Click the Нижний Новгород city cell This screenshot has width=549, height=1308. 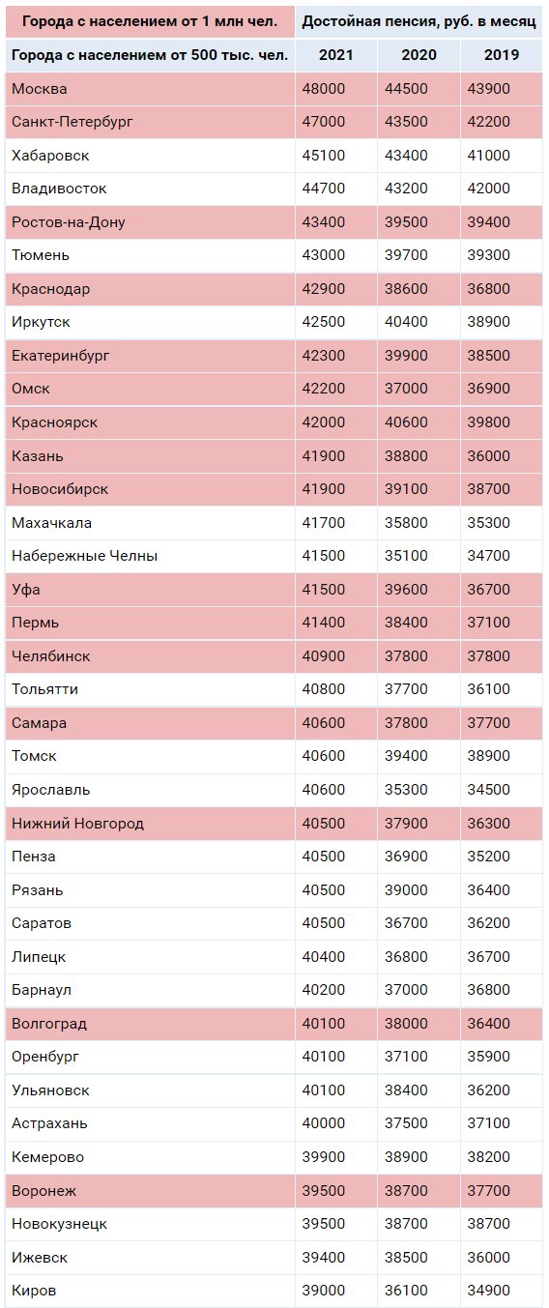coord(150,824)
